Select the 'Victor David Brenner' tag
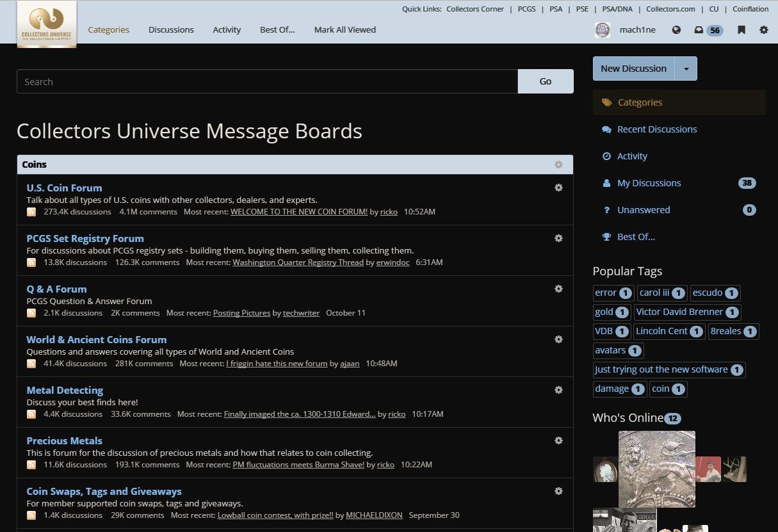Screen dimensions: 778x532 click(687, 312)
